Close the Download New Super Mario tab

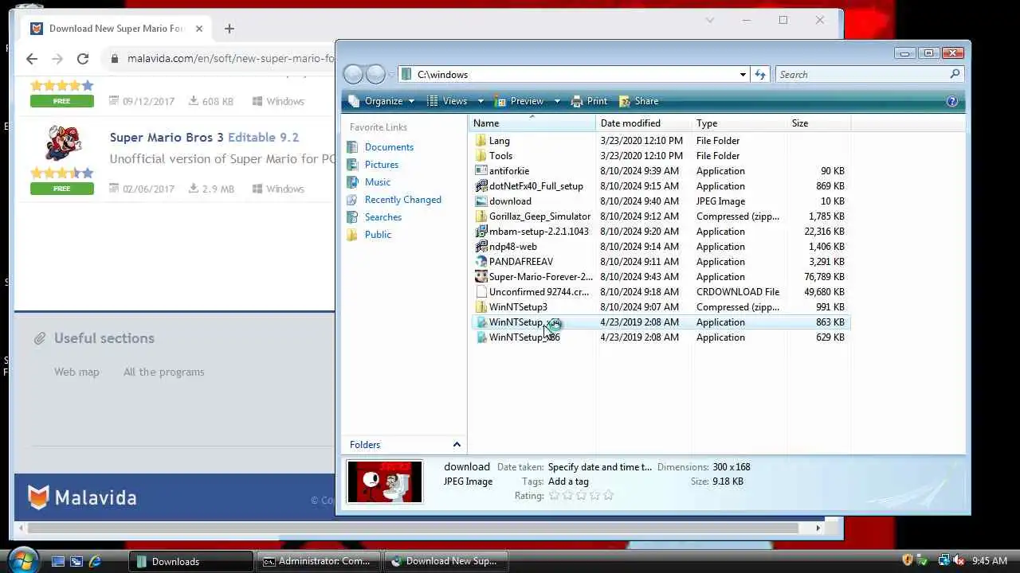click(199, 29)
